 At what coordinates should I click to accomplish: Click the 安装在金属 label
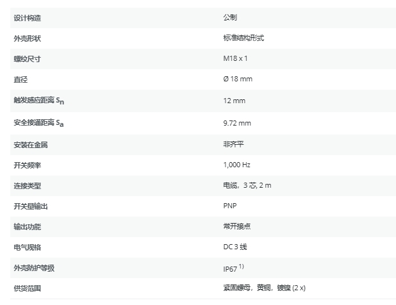click(x=31, y=144)
